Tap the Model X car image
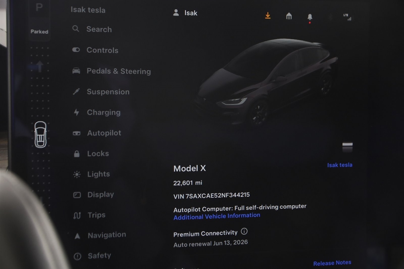The width and height of the screenshot is (404, 269). tap(267, 82)
